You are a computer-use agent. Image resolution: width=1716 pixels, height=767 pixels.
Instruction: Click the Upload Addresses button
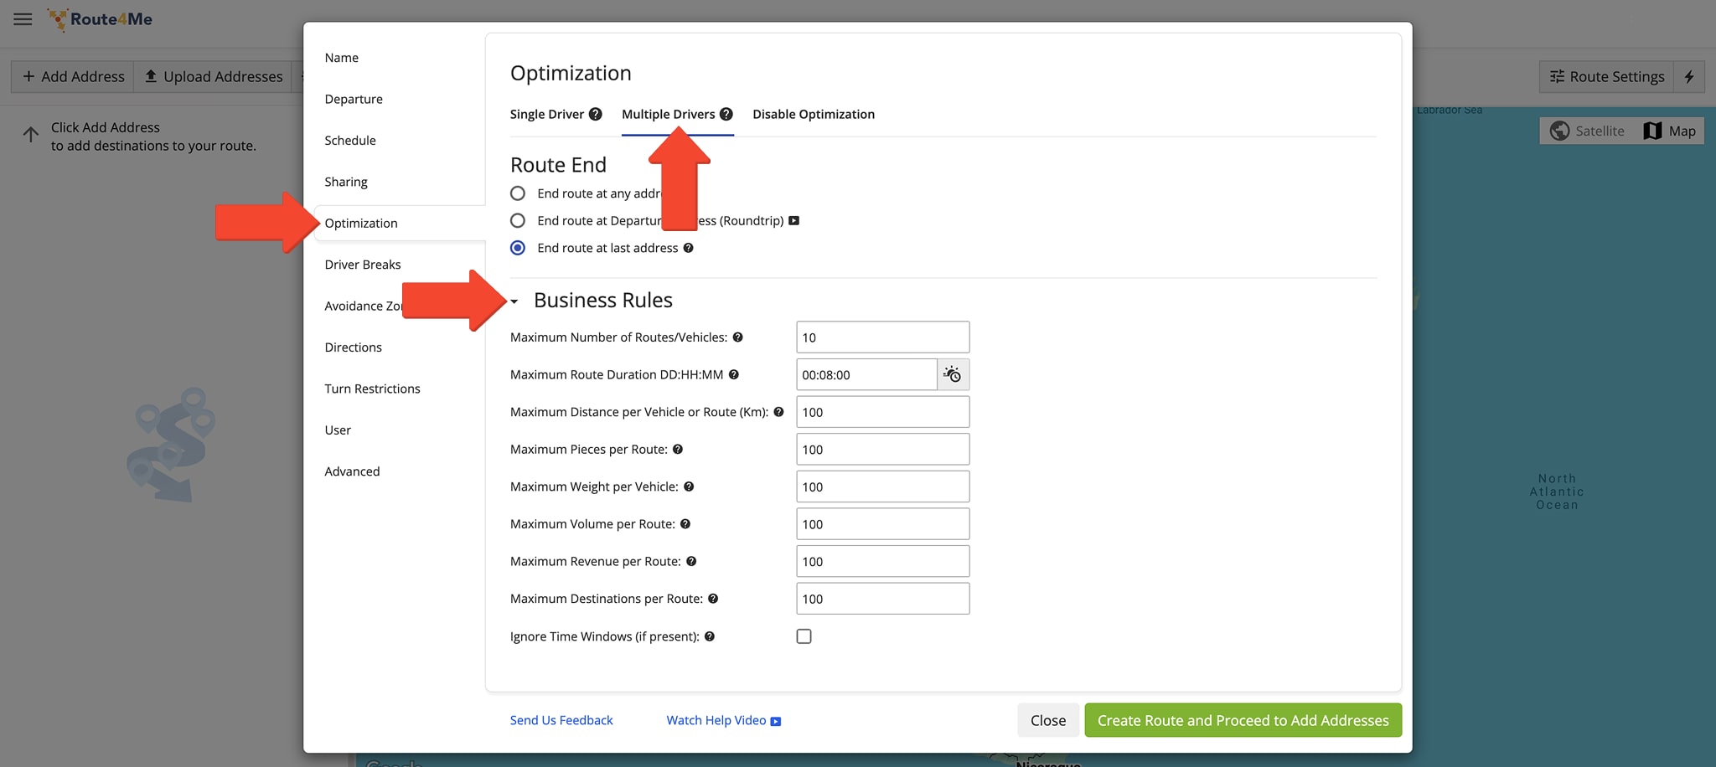(214, 76)
